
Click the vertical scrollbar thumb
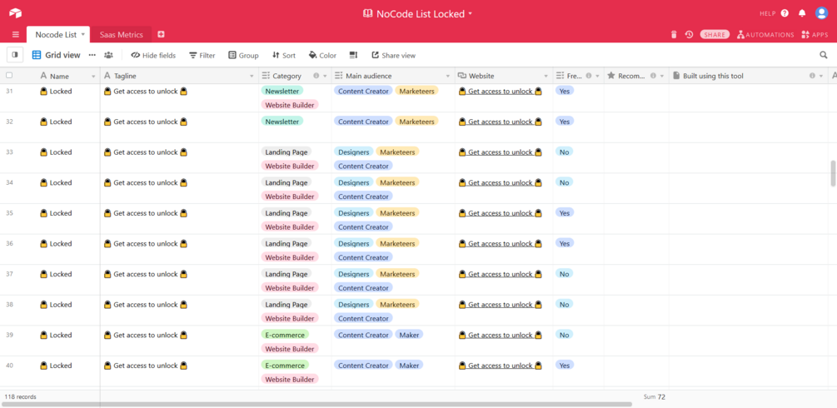[834, 173]
